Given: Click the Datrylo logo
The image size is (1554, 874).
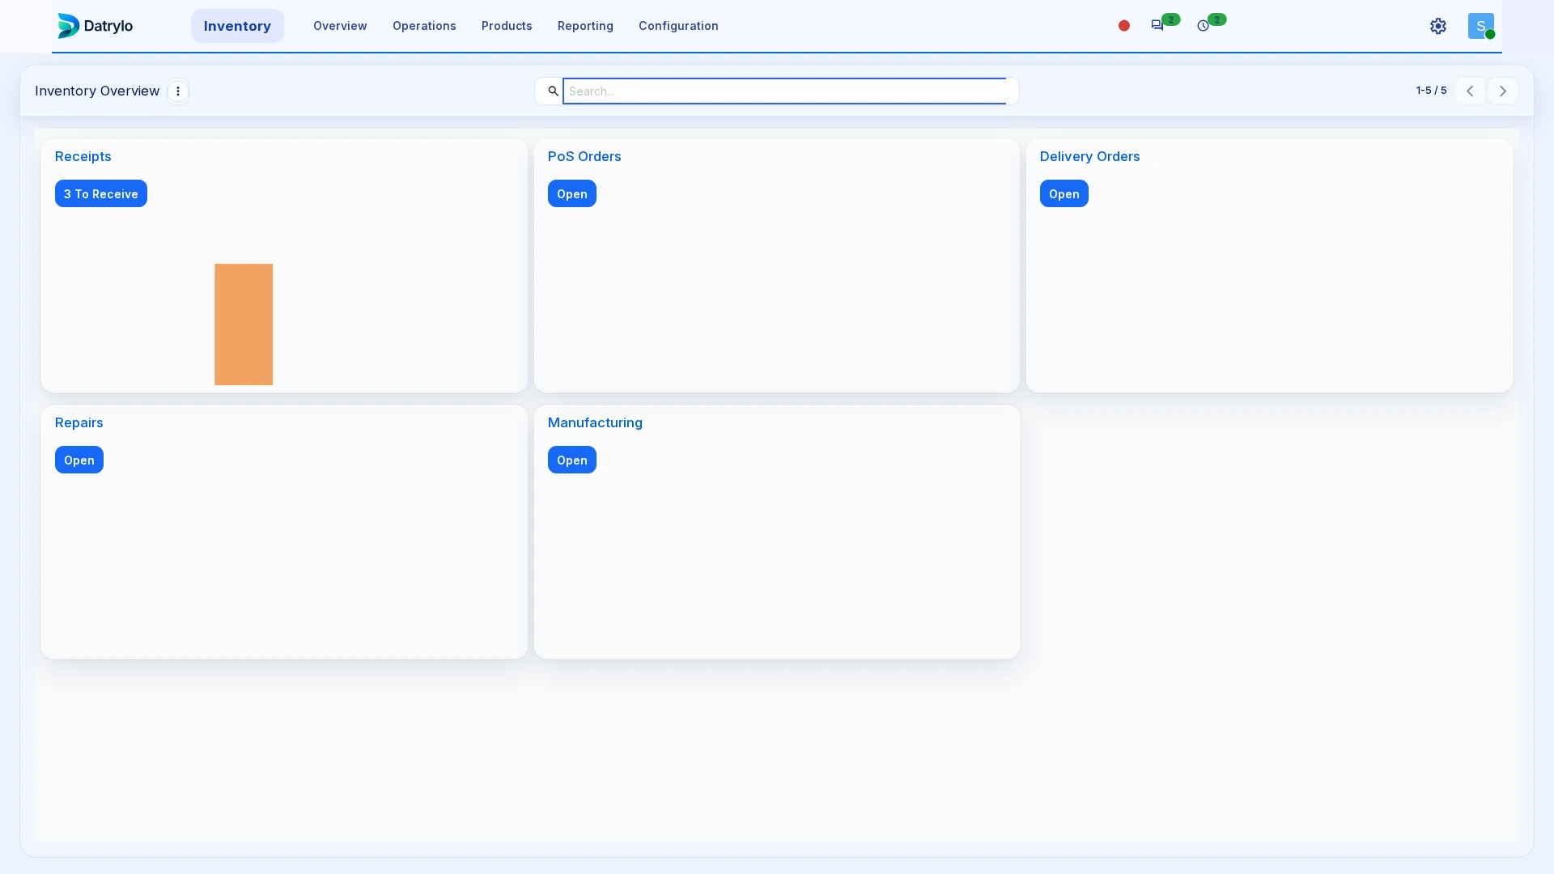Looking at the screenshot, I should tap(95, 26).
